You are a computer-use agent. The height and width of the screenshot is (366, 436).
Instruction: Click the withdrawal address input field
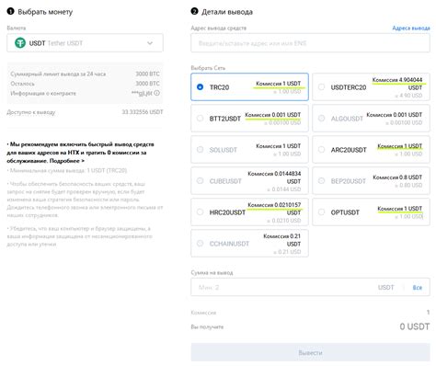[x=310, y=43]
